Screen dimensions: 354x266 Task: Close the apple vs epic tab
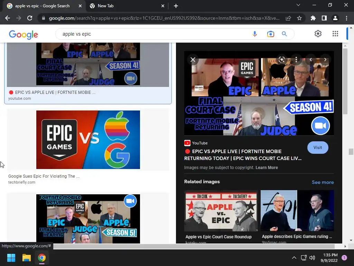[x=80, y=6]
